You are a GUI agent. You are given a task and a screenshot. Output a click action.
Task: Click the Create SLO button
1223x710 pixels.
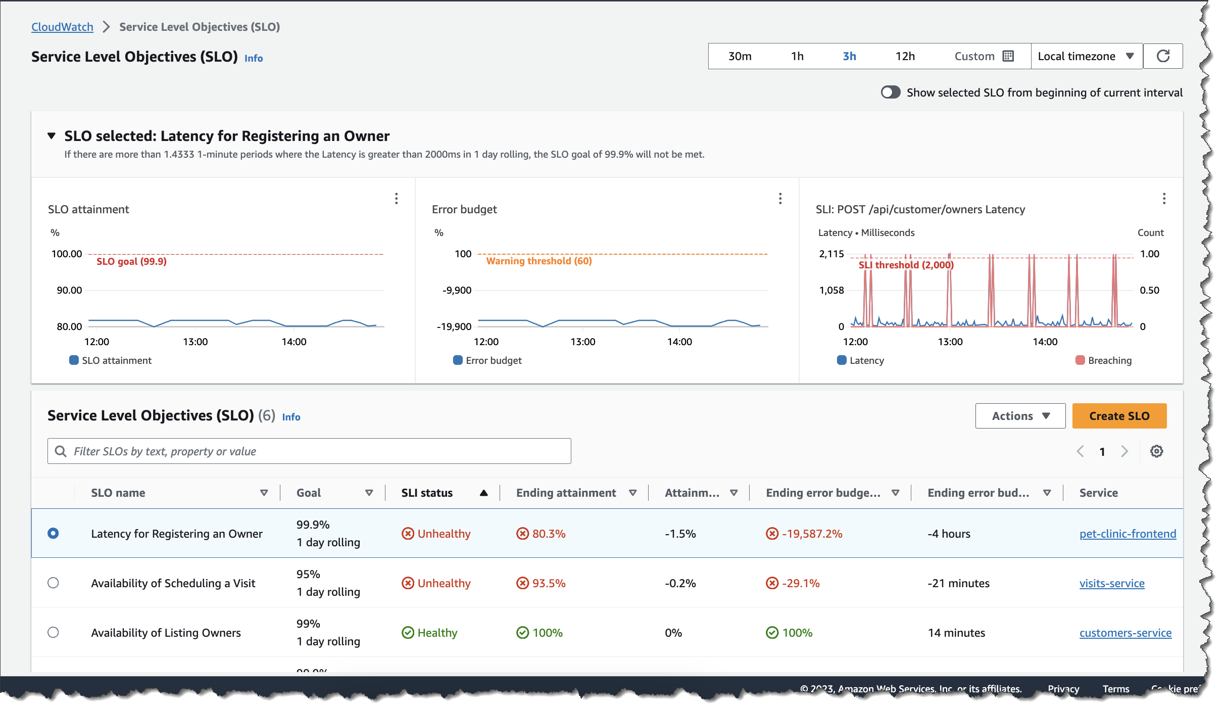[x=1119, y=416]
